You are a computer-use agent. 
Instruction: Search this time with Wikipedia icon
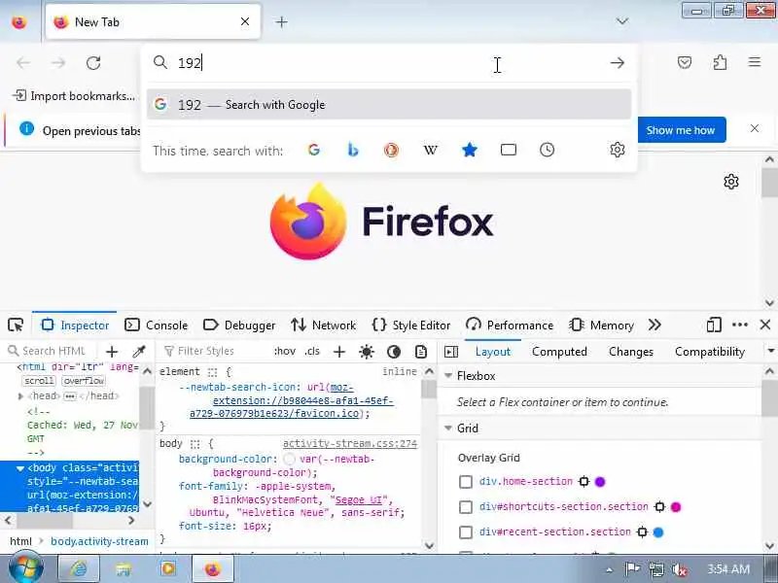[x=430, y=150]
